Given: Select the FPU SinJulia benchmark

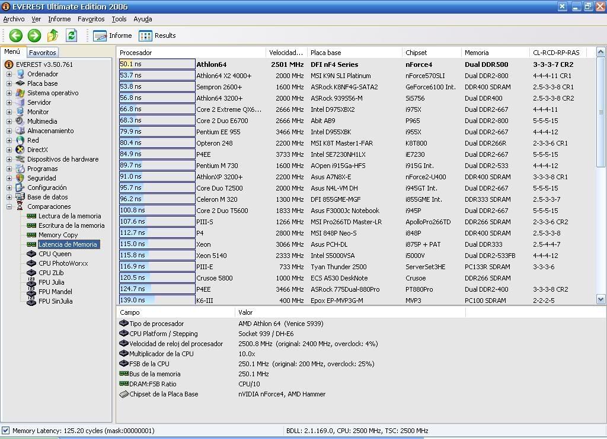Looking at the screenshot, I should tap(55, 301).
